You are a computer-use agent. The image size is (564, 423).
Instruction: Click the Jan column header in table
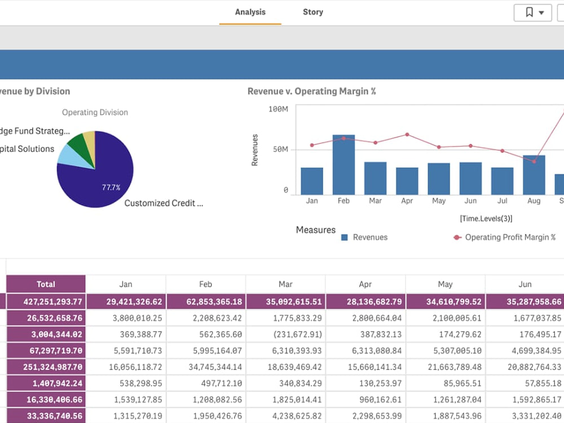pyautogui.click(x=126, y=284)
